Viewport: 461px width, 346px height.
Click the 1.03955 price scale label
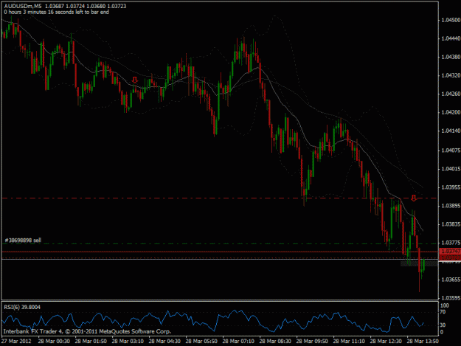point(451,187)
